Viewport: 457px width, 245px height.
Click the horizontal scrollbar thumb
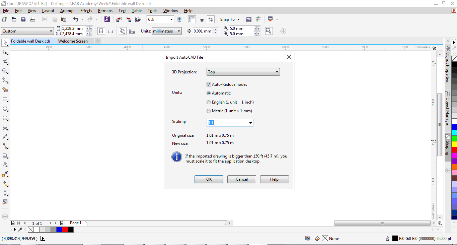pyautogui.click(x=382, y=223)
